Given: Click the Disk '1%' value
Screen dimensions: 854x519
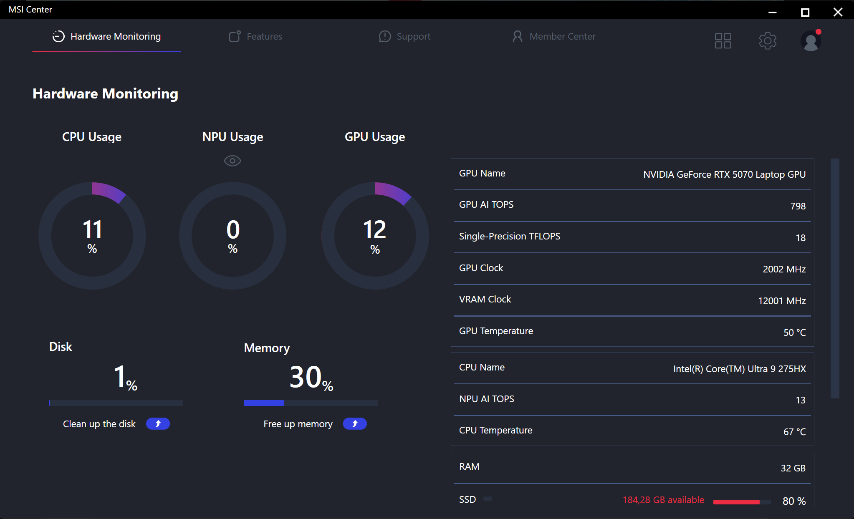Looking at the screenshot, I should tap(125, 378).
